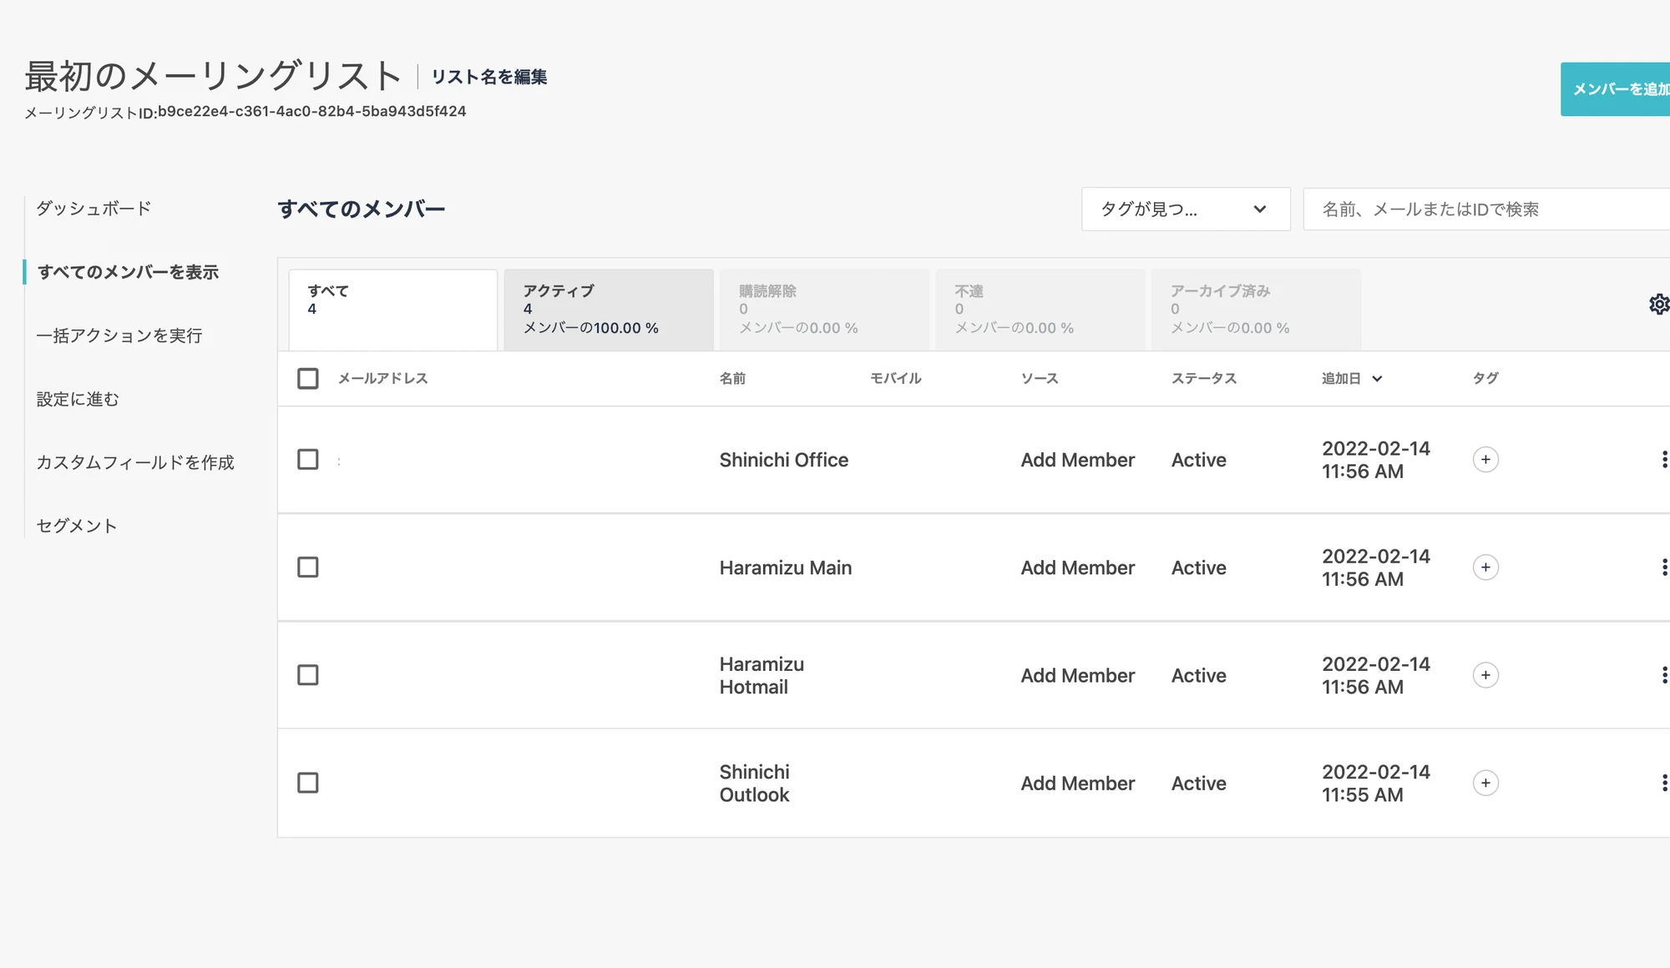Check the Shinichi Outlook member checkbox
This screenshot has height=968, width=1670.
point(308,783)
